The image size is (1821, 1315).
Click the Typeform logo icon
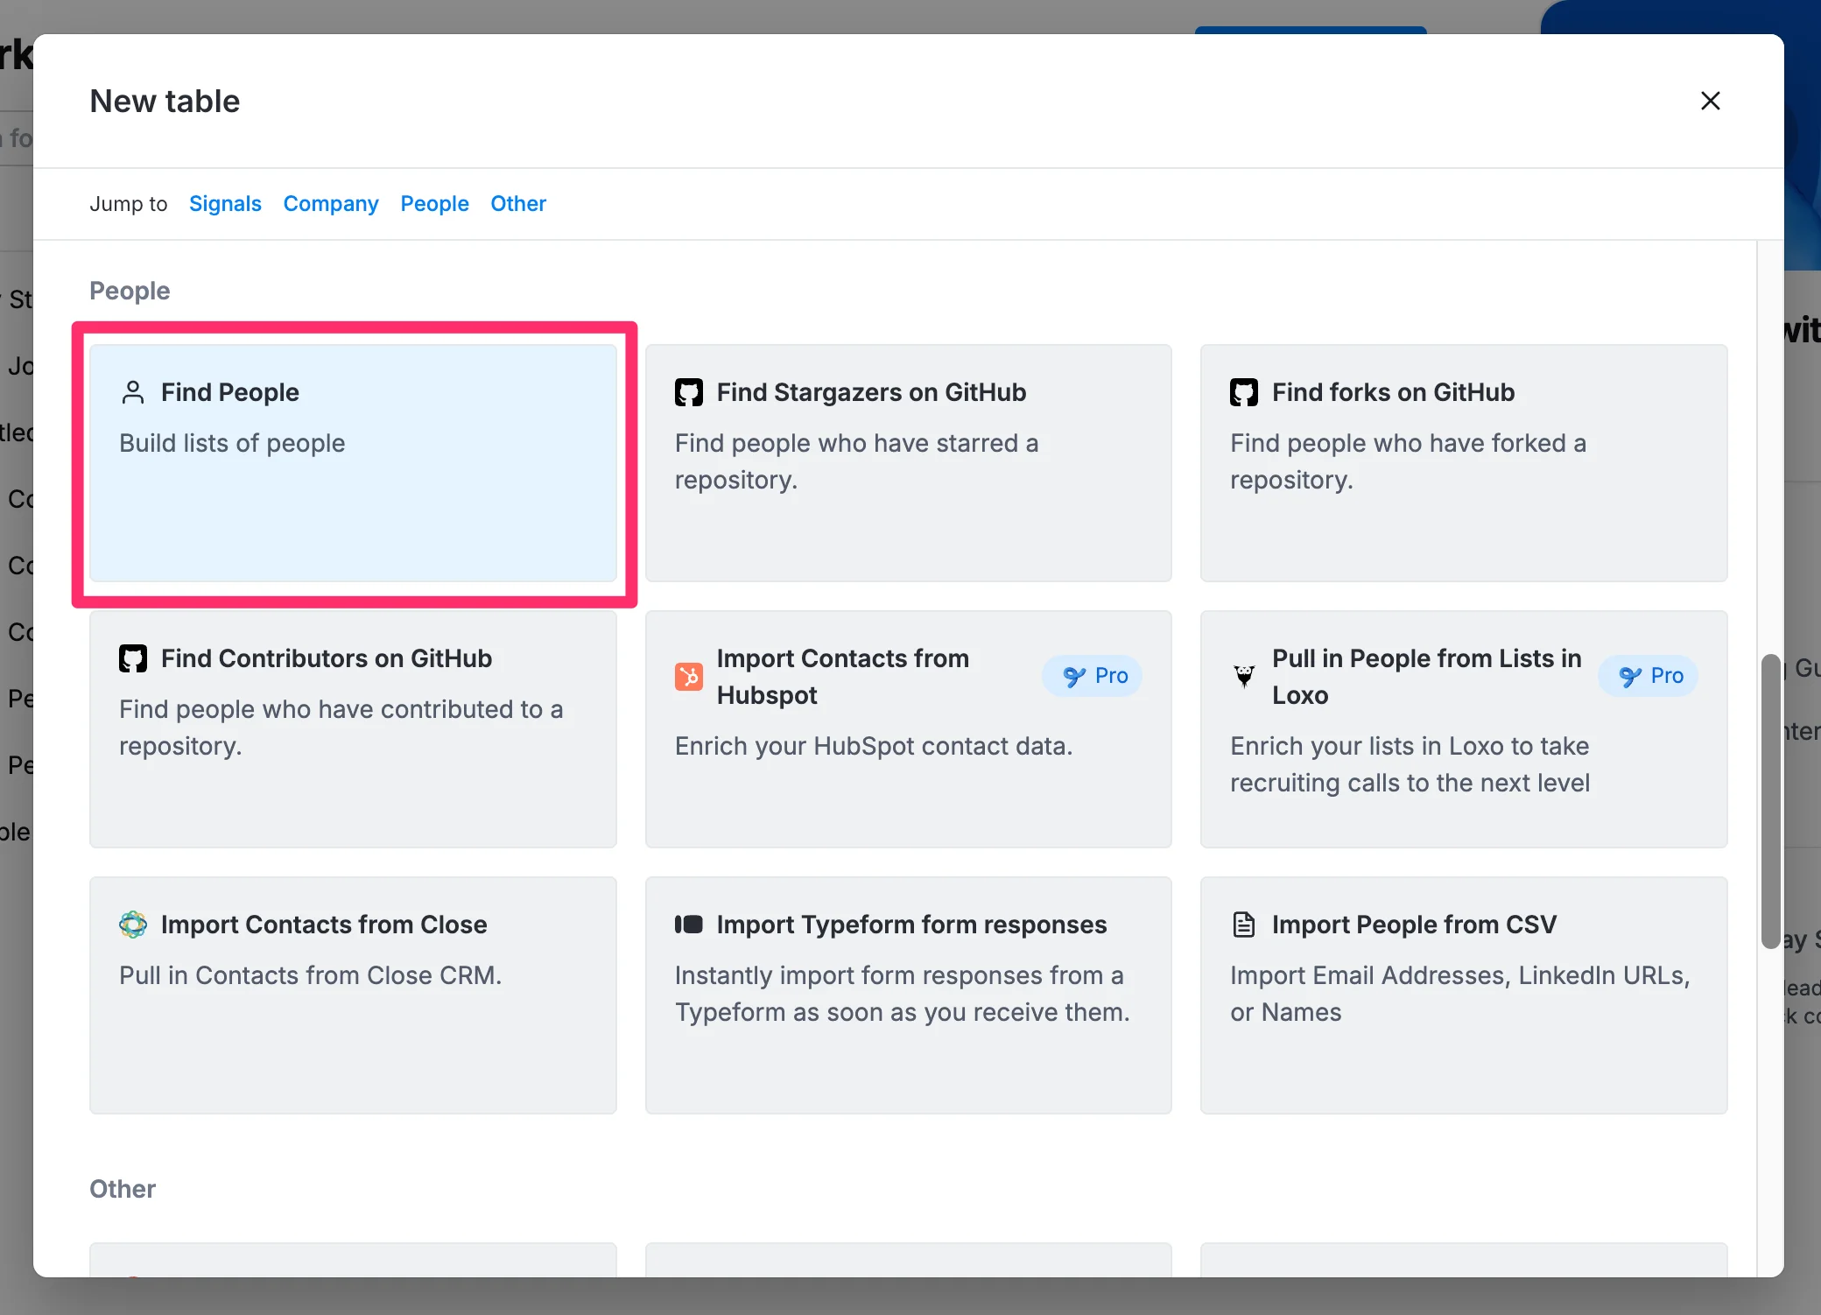coord(689,925)
